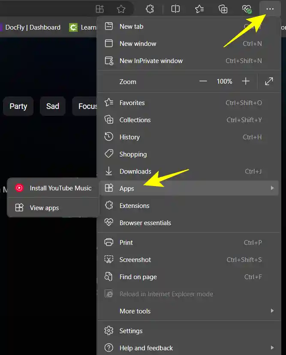Click the 100% zoom level value

(x=224, y=81)
